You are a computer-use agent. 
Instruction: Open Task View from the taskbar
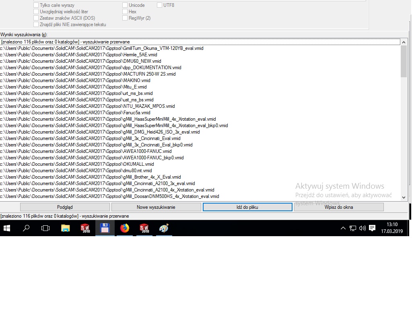tap(45, 228)
